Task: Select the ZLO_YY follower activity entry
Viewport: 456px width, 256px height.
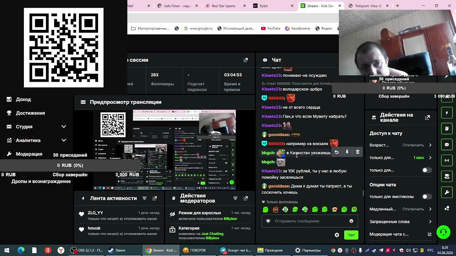Action: click(119, 215)
